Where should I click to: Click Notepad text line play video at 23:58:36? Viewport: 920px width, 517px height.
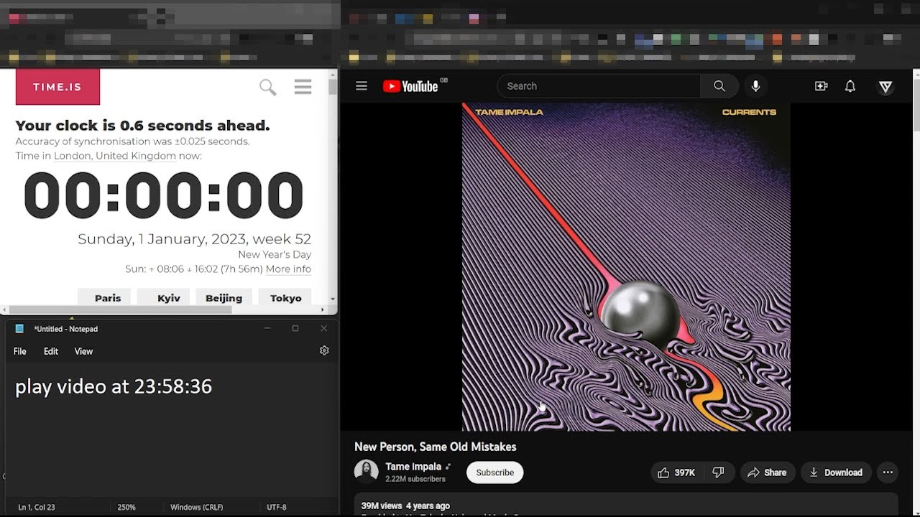pos(114,386)
